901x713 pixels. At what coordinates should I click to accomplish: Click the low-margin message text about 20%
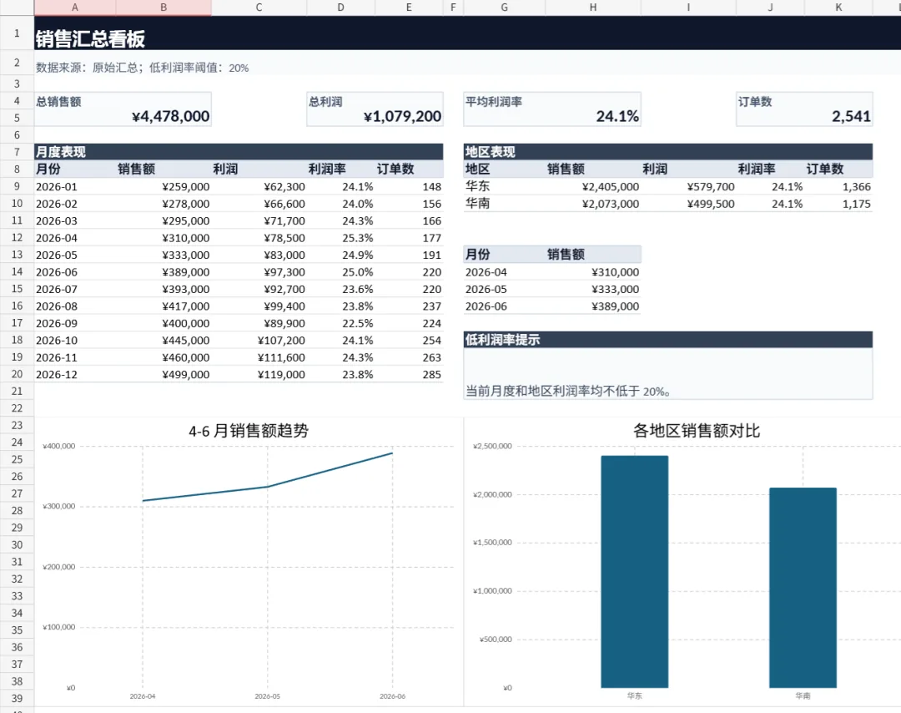point(567,392)
